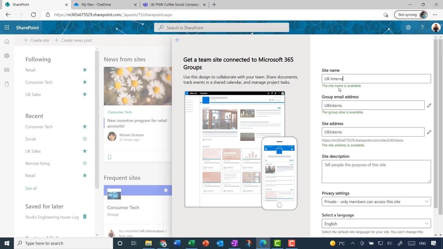The width and height of the screenshot is (443, 249).
Task: Show hidden icons in system tray
Action: point(353,243)
